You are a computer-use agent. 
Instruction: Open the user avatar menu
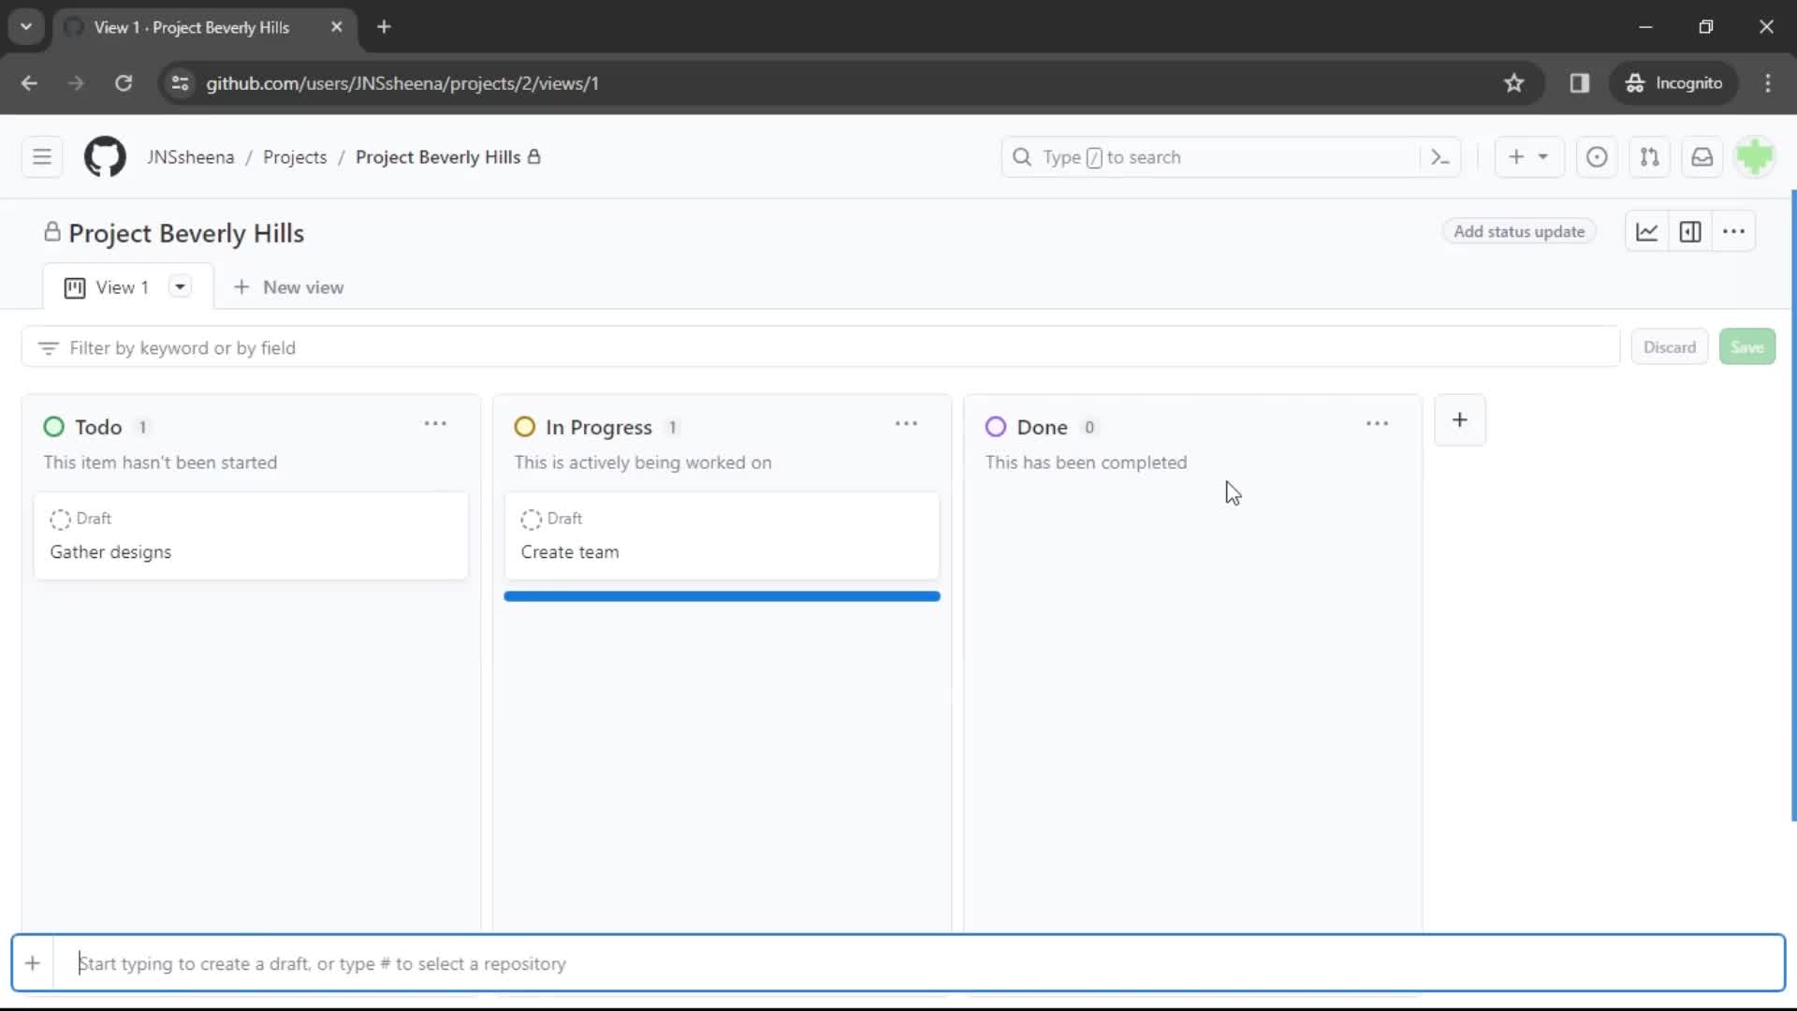pyautogui.click(x=1754, y=157)
